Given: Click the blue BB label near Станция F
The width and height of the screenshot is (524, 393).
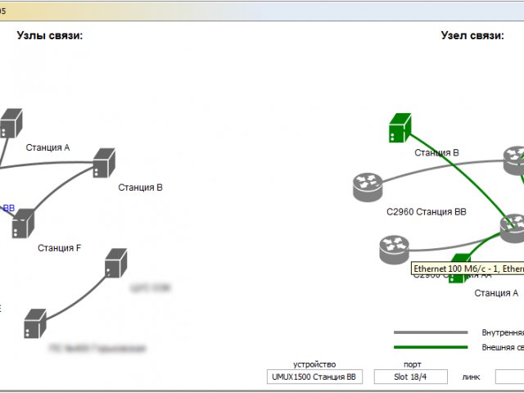Looking at the screenshot, I should click(8, 208).
